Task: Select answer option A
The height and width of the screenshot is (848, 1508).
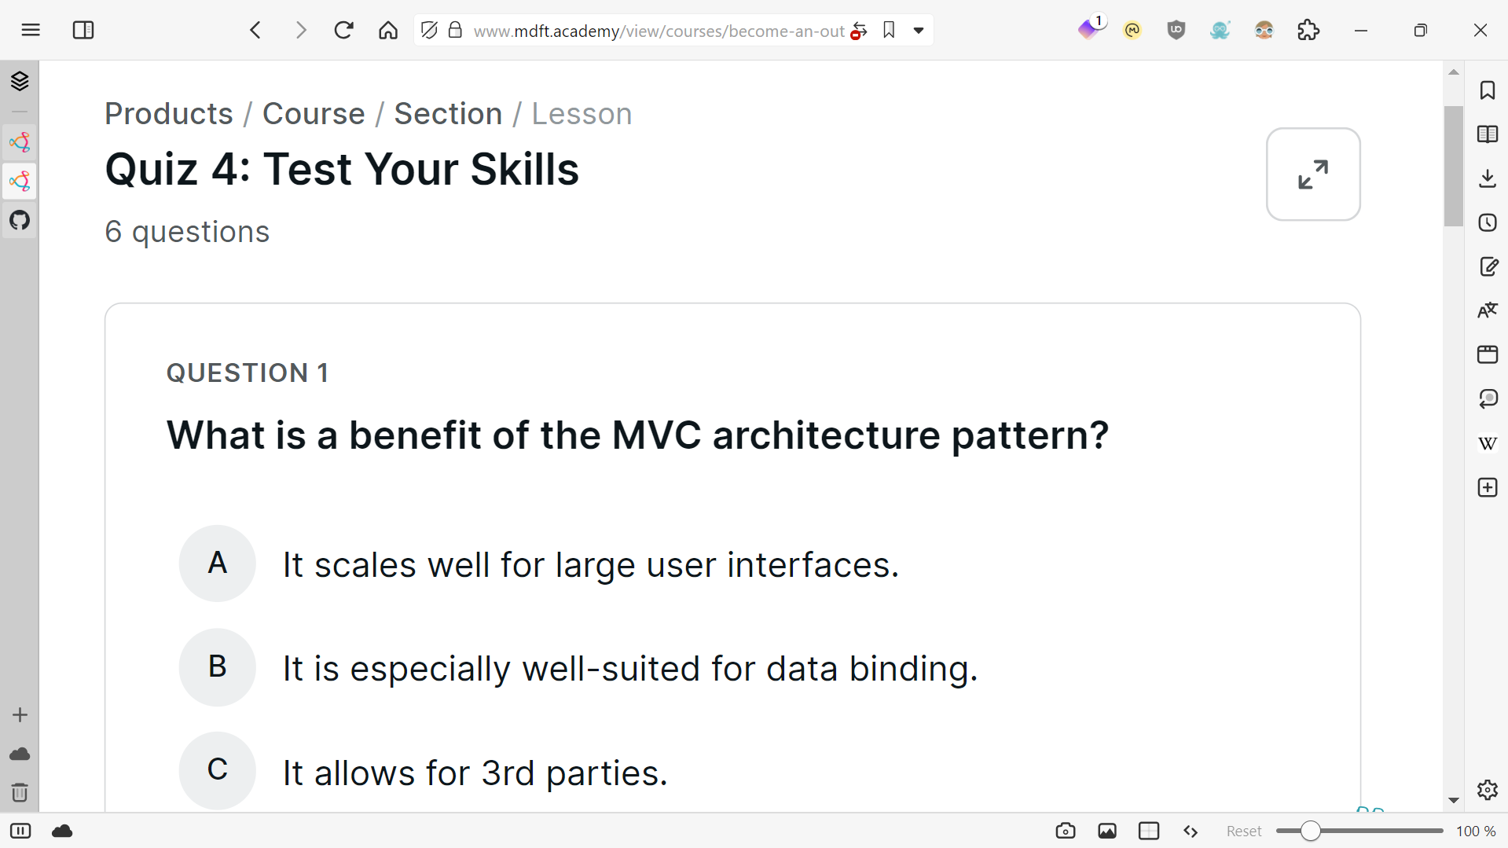Action: click(218, 563)
